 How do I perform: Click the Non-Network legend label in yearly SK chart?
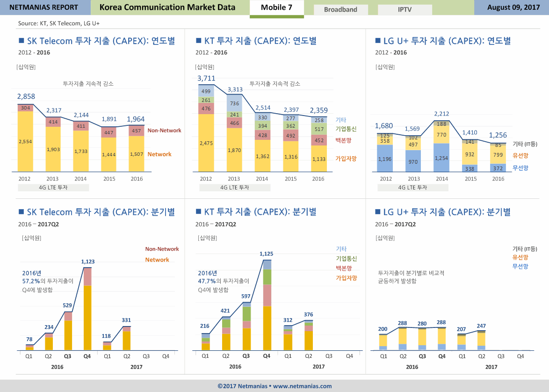coord(165,131)
